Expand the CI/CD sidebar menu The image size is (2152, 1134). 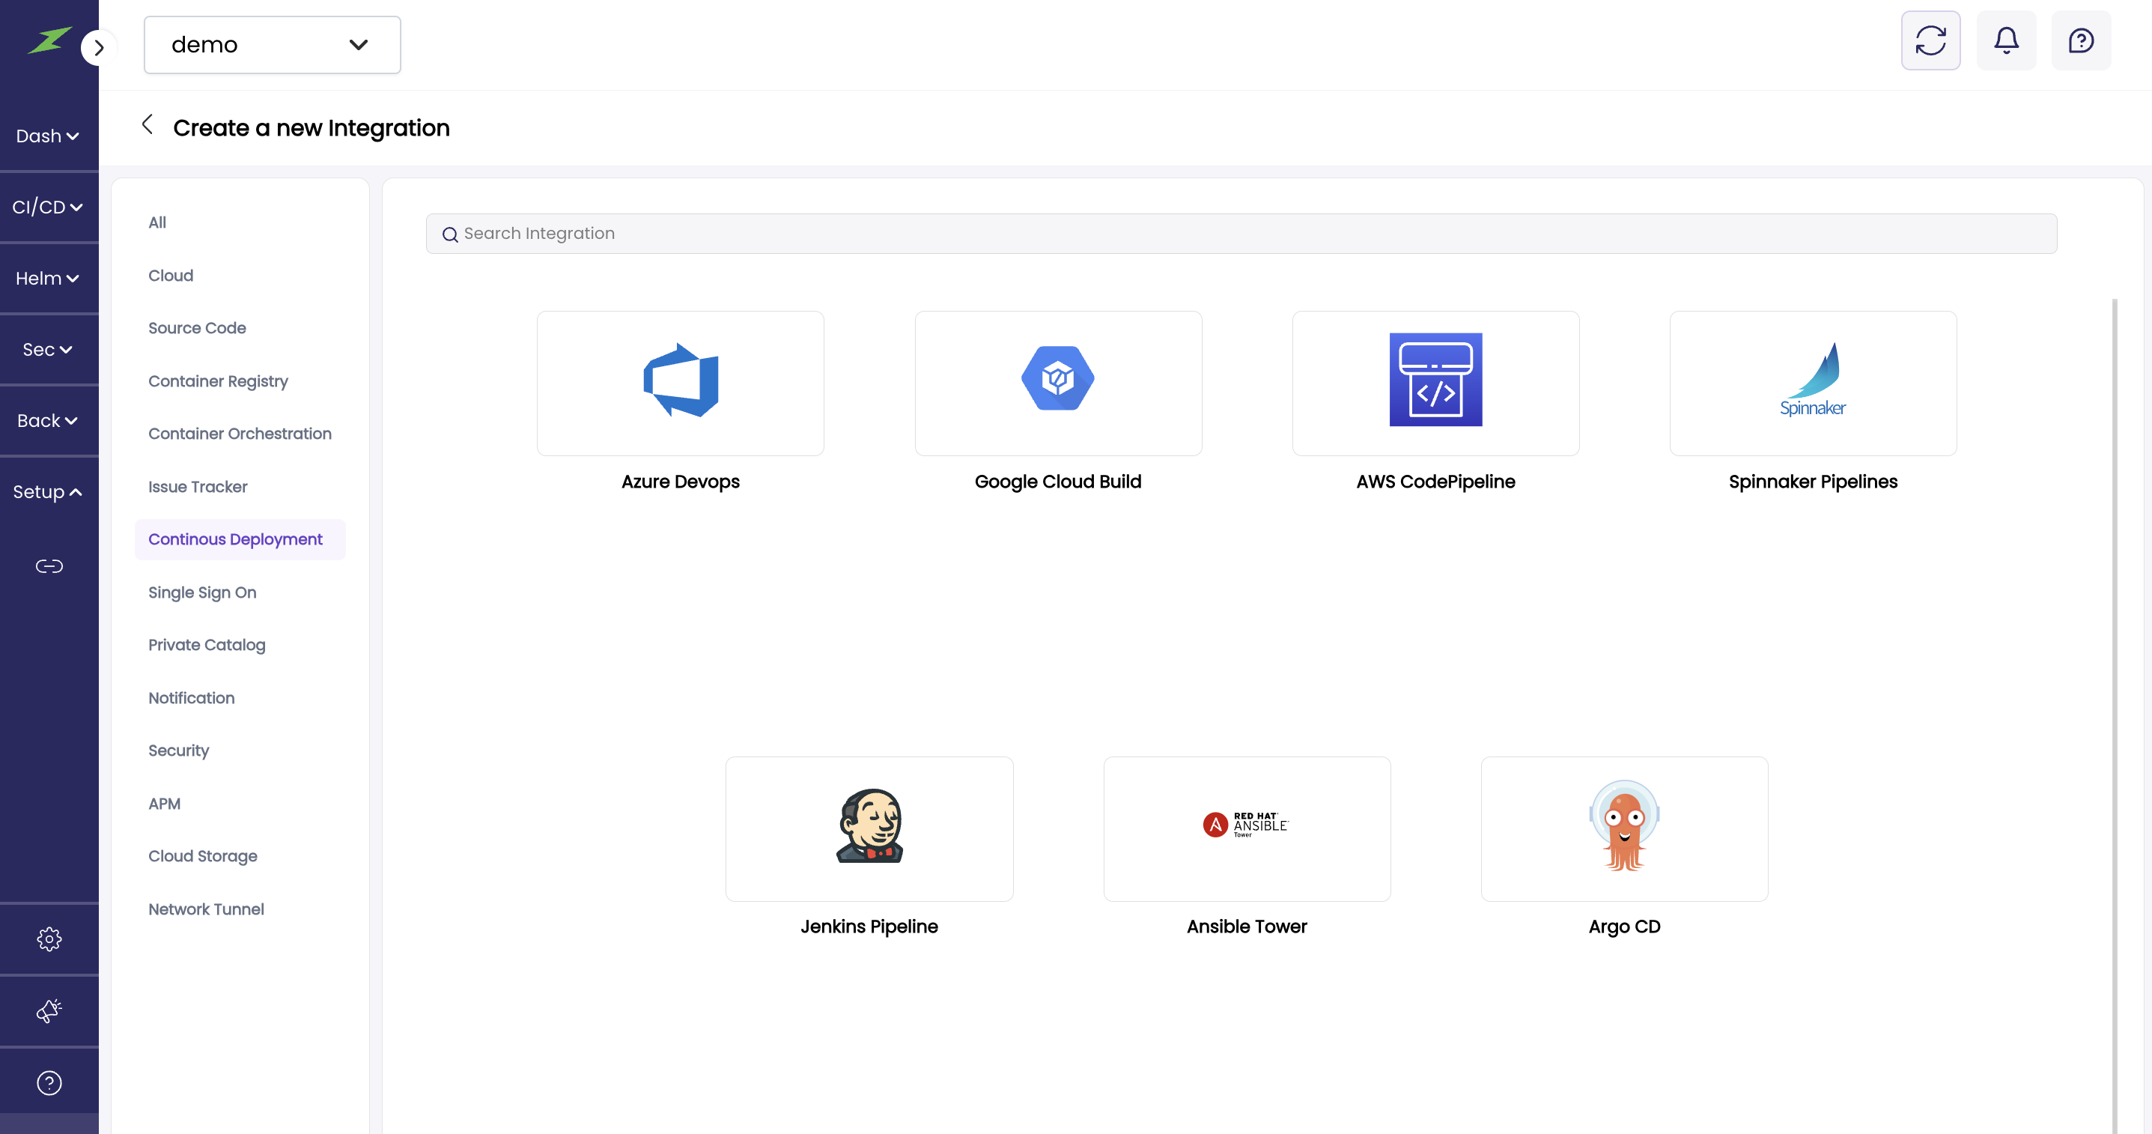pyautogui.click(x=48, y=207)
